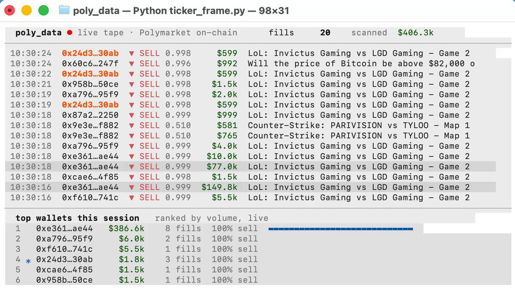Click the '8 fills' count in top wallets
This screenshot has width=515, height=293.
(x=183, y=229)
